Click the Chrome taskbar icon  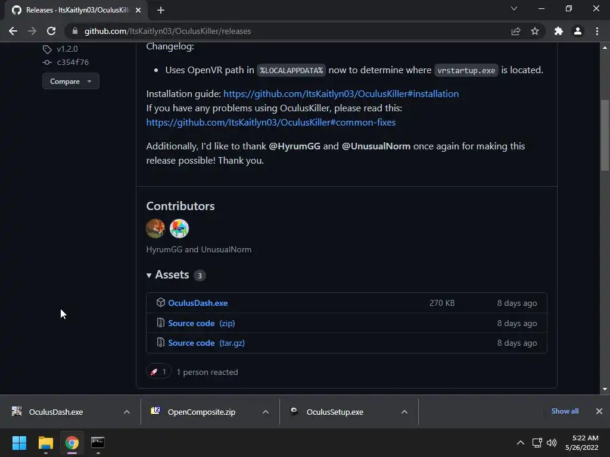click(x=72, y=443)
